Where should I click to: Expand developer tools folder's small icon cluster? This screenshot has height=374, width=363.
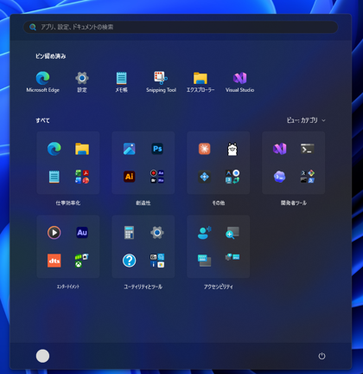point(308,177)
